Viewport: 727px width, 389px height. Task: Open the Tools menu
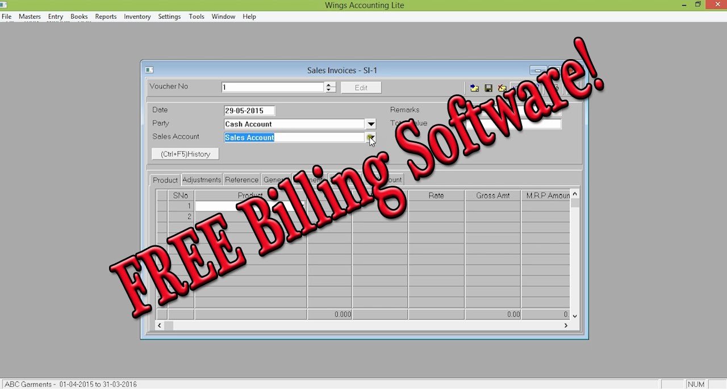pos(197,16)
